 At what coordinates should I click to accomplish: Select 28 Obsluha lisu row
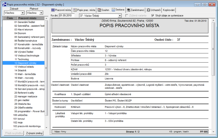[x=24, y=104]
